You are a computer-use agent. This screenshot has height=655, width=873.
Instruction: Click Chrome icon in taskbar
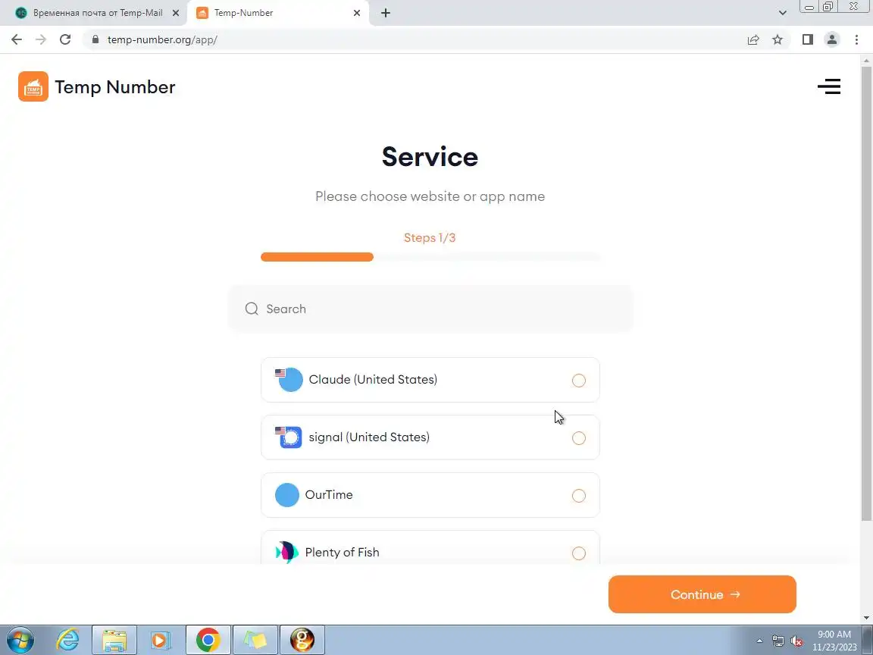(208, 640)
